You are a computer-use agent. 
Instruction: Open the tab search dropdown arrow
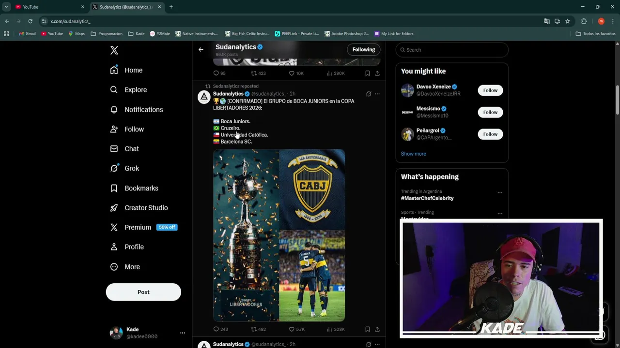point(6,7)
